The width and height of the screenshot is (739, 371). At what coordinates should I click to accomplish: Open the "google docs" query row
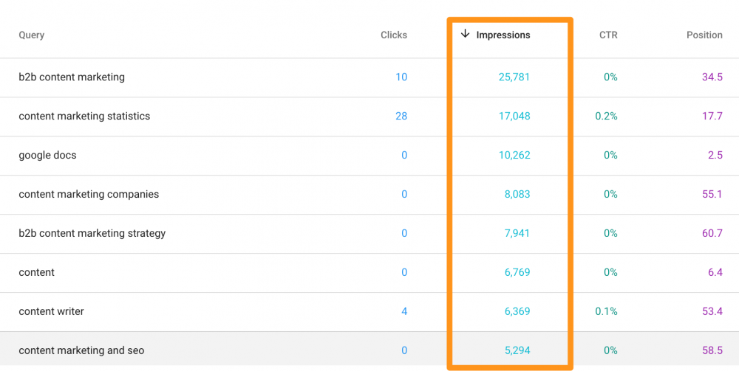[x=47, y=155]
